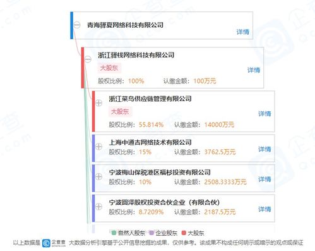
Task: Expand the 宁波圆泽股权投资合伙企业 node
Action: click(98, 207)
